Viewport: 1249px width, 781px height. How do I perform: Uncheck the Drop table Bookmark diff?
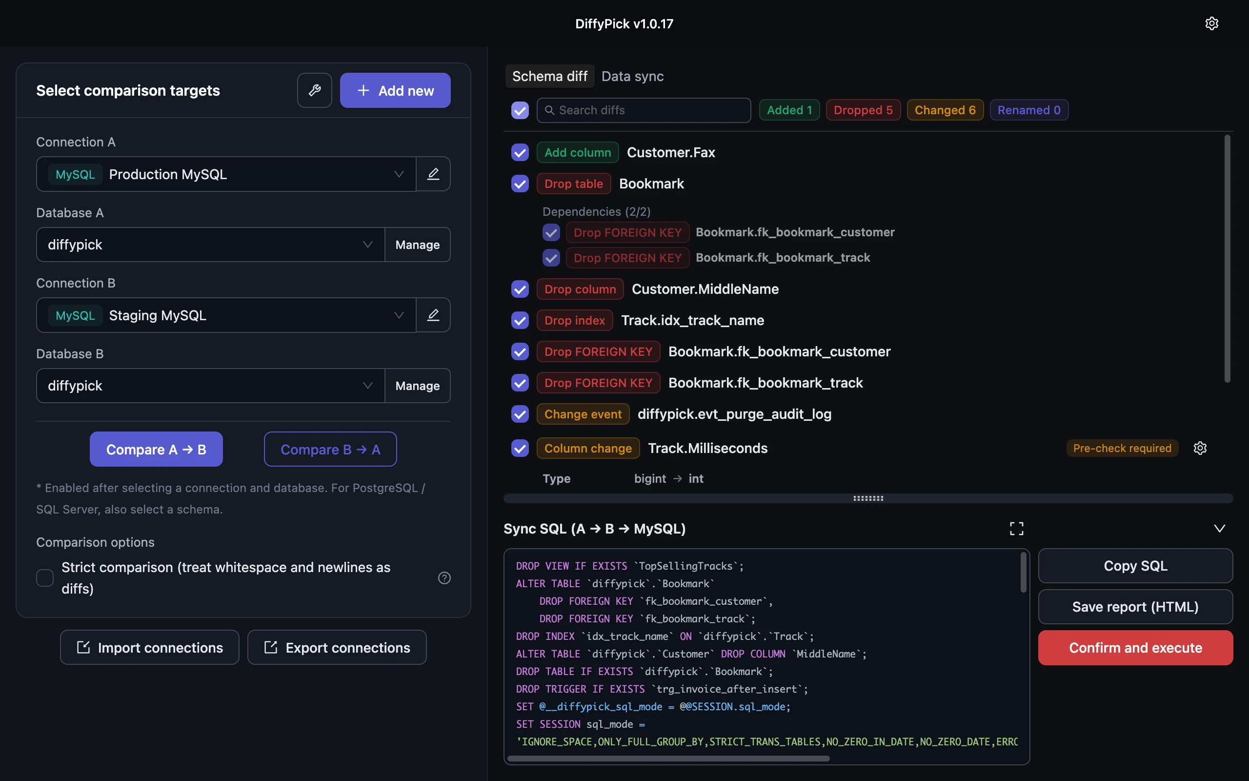(520, 184)
